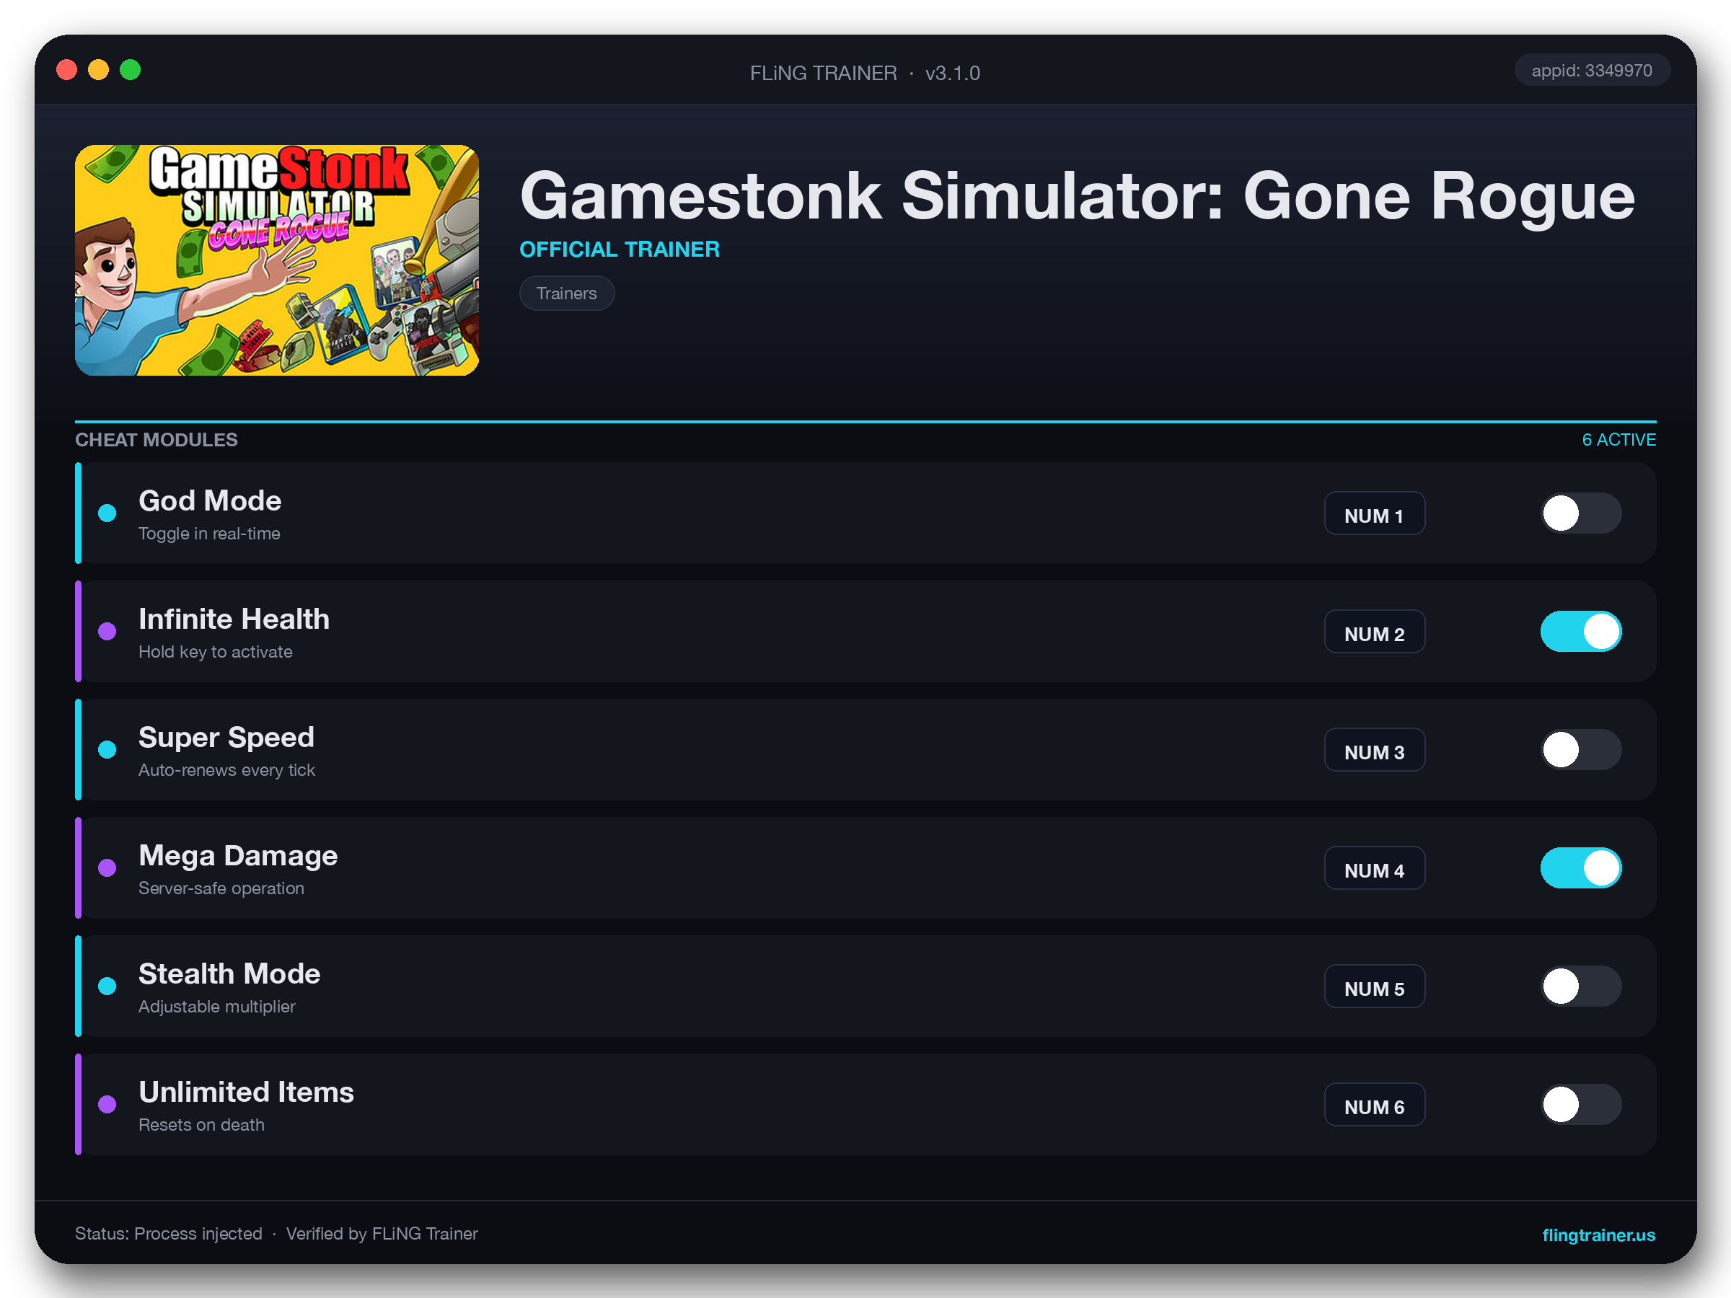1731x1298 pixels.
Task: Click the Trainers tag
Action: point(567,293)
